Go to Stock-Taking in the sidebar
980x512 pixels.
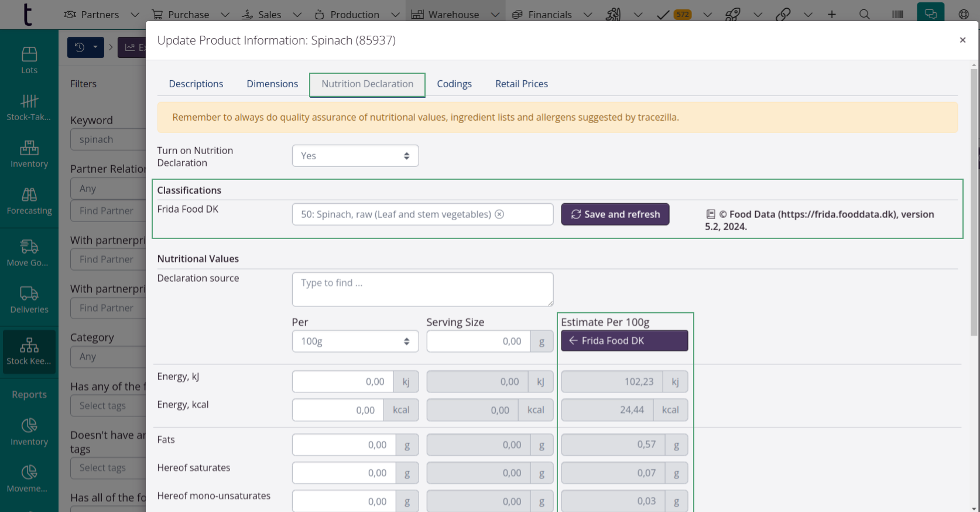click(x=29, y=107)
